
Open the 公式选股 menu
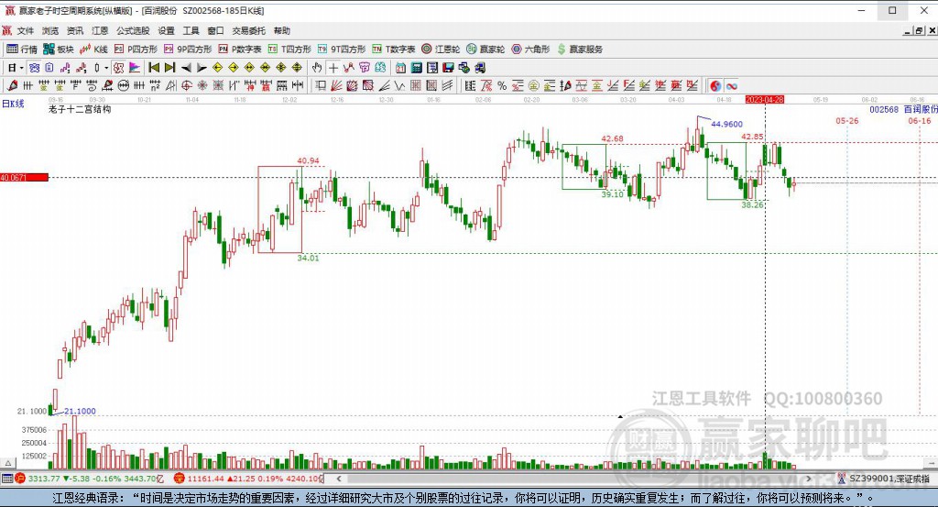coord(133,30)
